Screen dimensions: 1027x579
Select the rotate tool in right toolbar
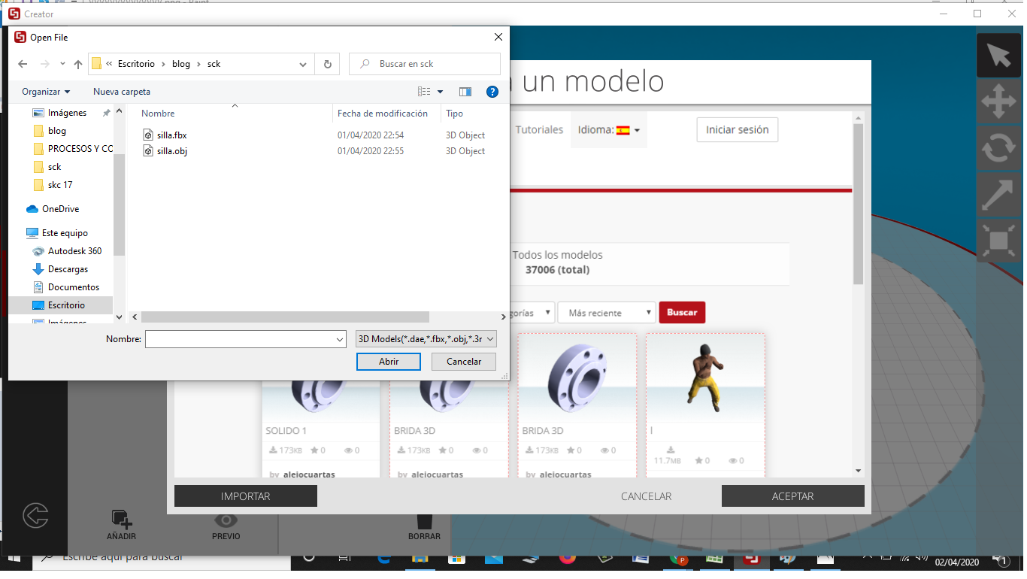(x=998, y=149)
